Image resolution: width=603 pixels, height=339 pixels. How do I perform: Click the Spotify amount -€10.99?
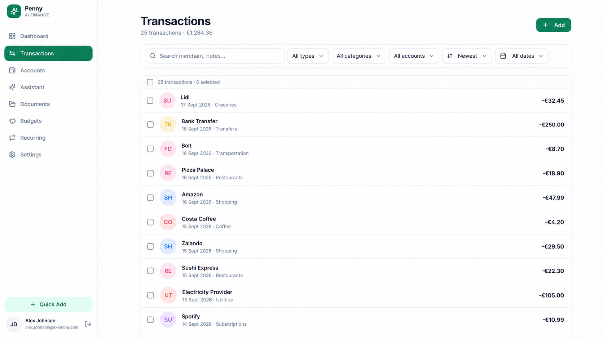(x=553, y=320)
